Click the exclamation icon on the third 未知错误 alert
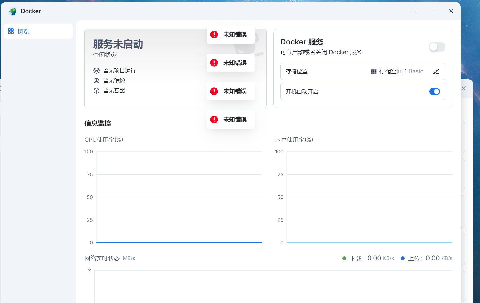 click(214, 91)
